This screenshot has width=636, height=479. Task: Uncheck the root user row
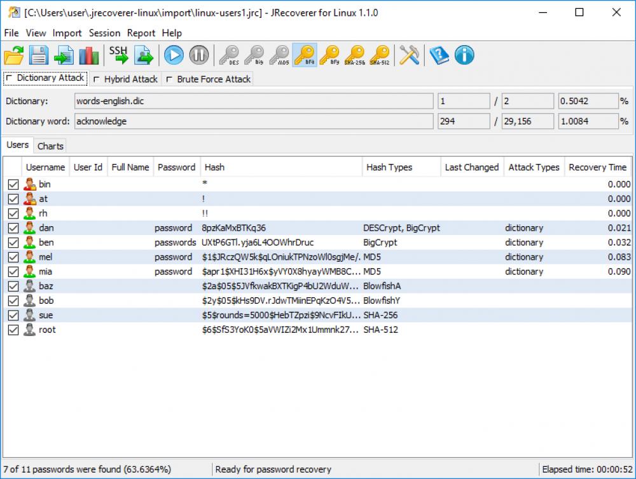point(13,330)
